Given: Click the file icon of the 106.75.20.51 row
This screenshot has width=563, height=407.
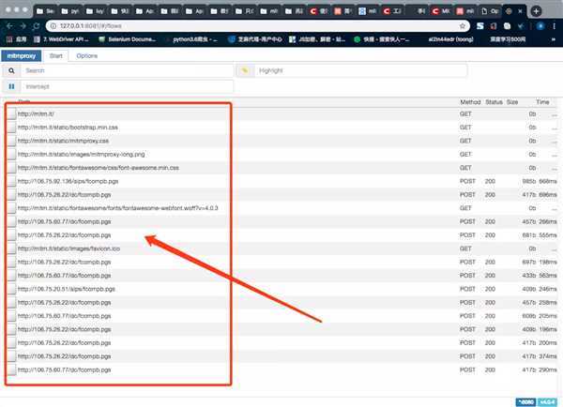Looking at the screenshot, I should click(x=11, y=289).
